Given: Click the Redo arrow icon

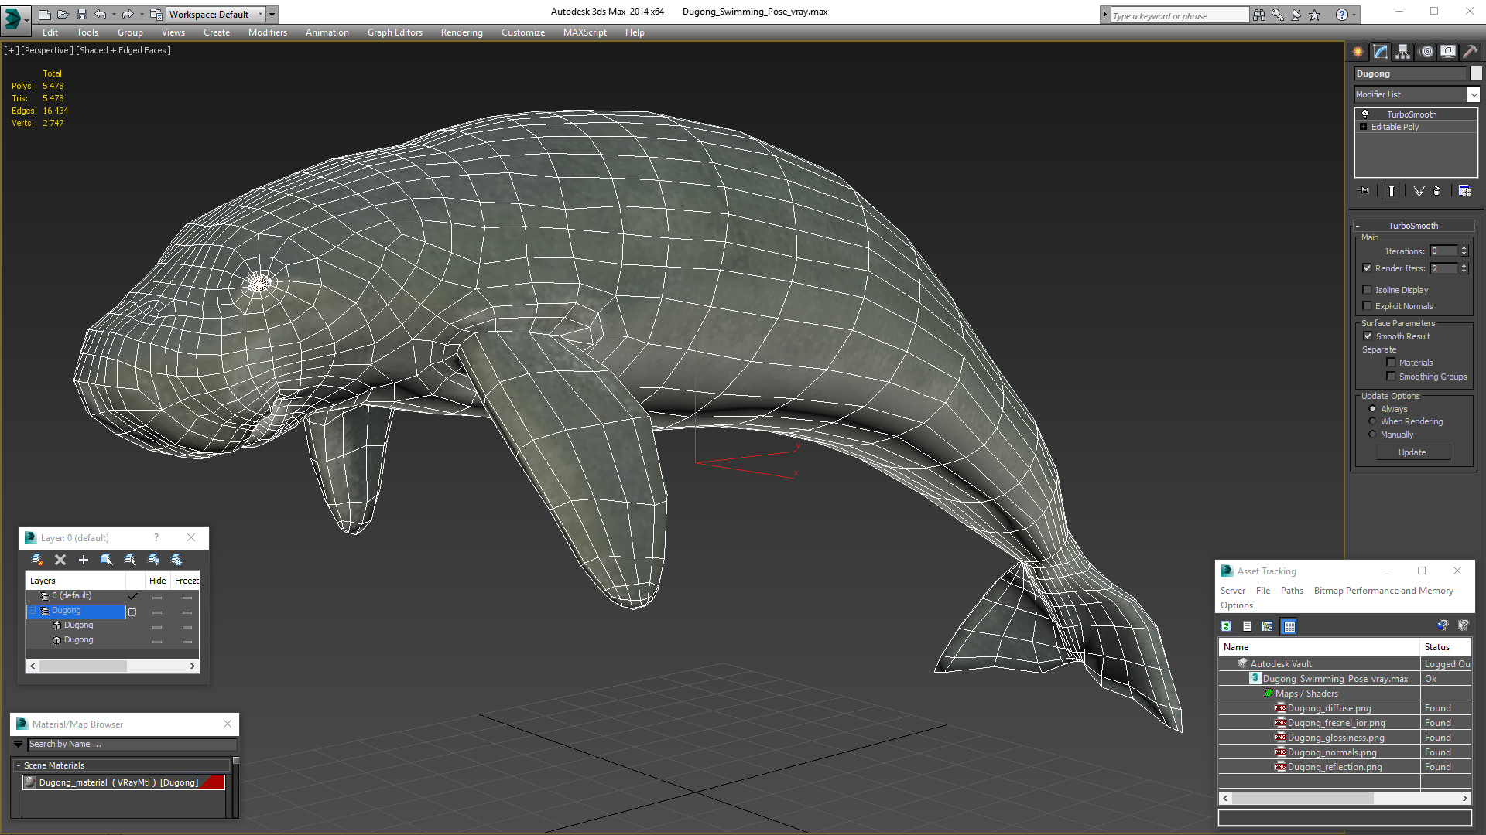Looking at the screenshot, I should pyautogui.click(x=128, y=14).
